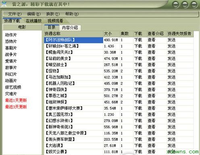Click 下载 for 【大逃课】

click(138, 145)
